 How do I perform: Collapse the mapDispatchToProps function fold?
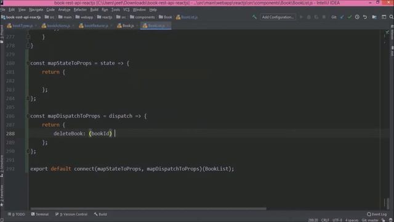(28, 116)
